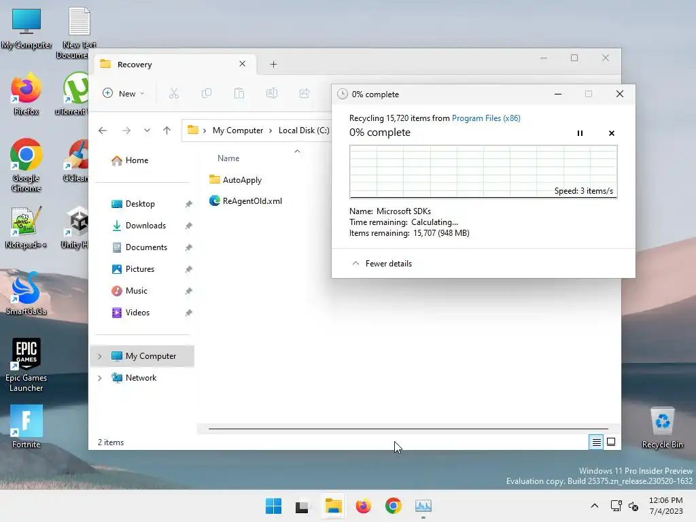Click the recycling speed progress graph
The image size is (696, 522).
483,172
